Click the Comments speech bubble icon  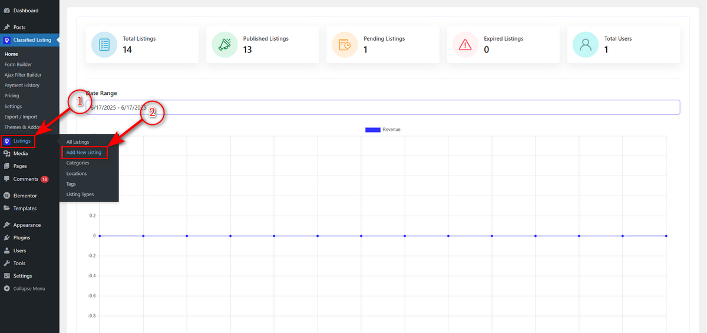pyautogui.click(x=6, y=179)
